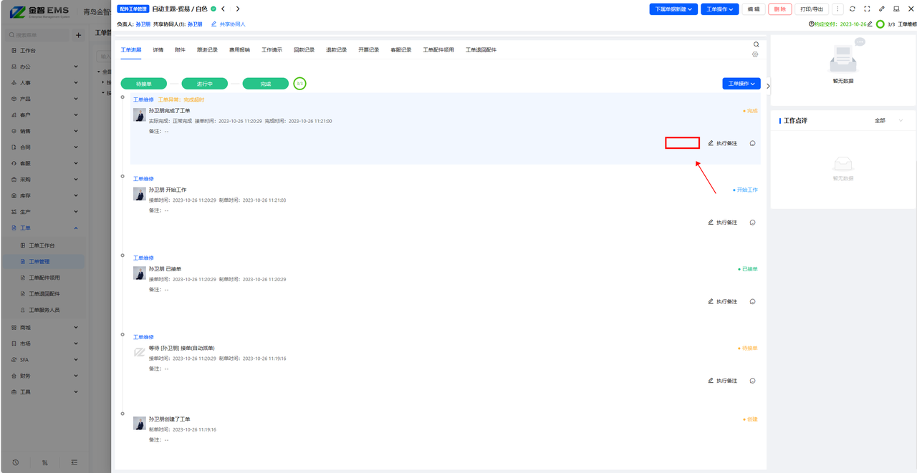Viewport: 917px width, 473px height.
Task: Click 执行备注 on 自动派单 entry
Action: 722,381
